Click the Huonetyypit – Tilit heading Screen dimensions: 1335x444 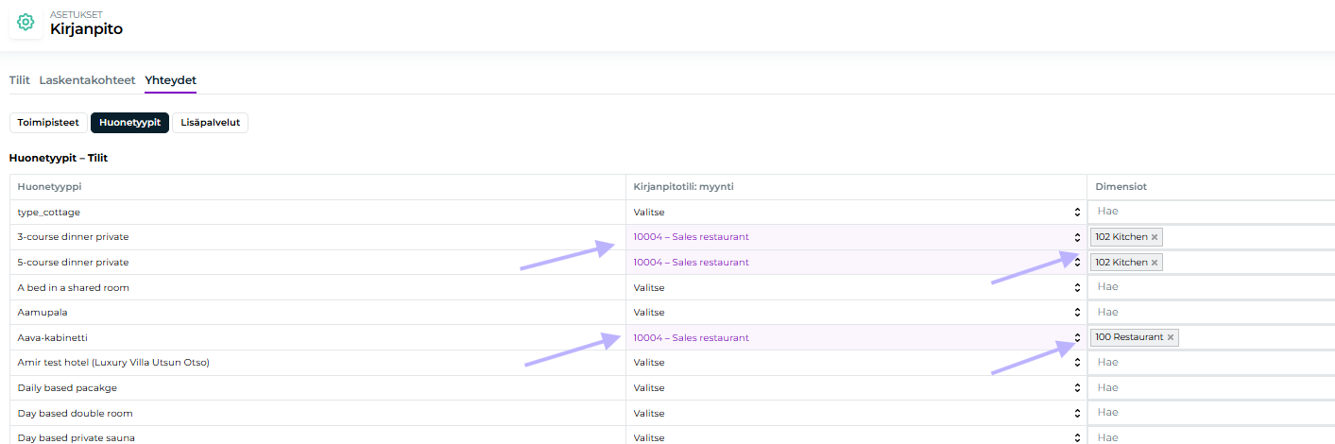[x=59, y=158]
